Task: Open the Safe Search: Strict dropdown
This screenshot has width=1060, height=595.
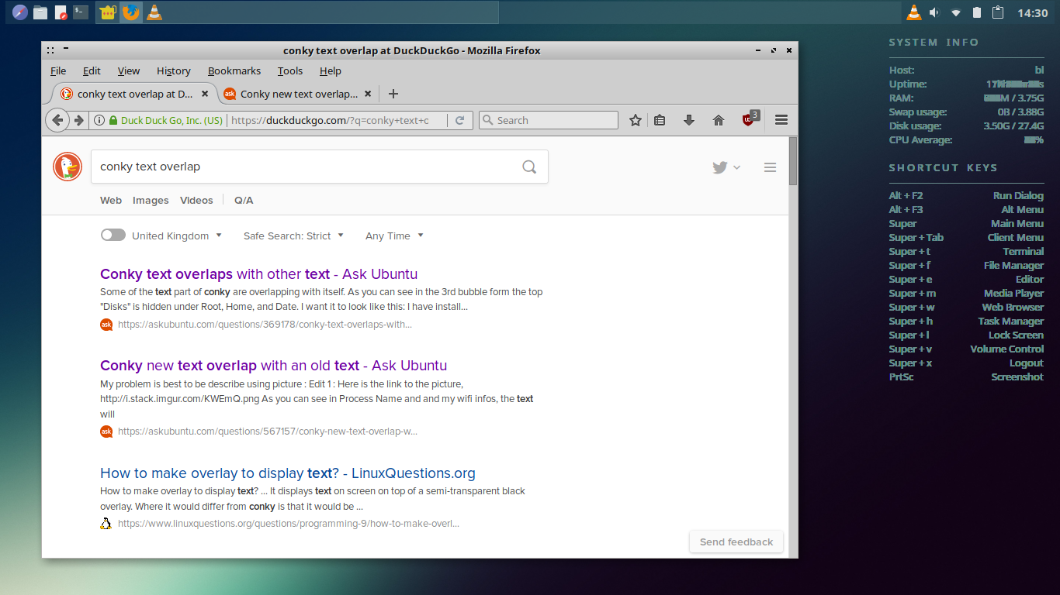Action: [293, 236]
